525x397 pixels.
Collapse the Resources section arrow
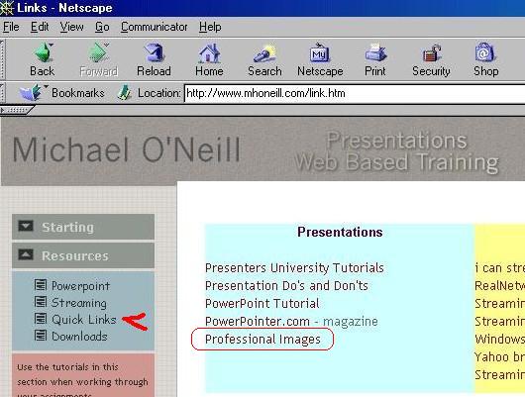pyautogui.click(x=26, y=255)
